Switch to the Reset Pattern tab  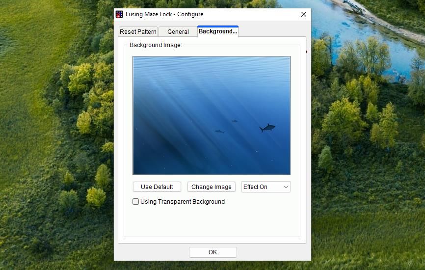[x=138, y=32]
